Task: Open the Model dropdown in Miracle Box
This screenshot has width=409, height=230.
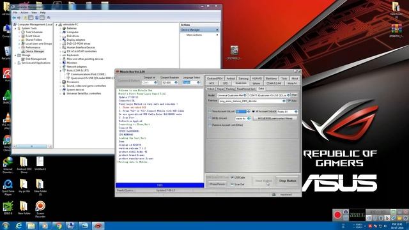Action: point(245,95)
